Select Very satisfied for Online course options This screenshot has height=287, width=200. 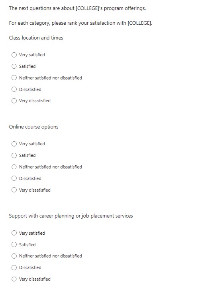coord(14,144)
